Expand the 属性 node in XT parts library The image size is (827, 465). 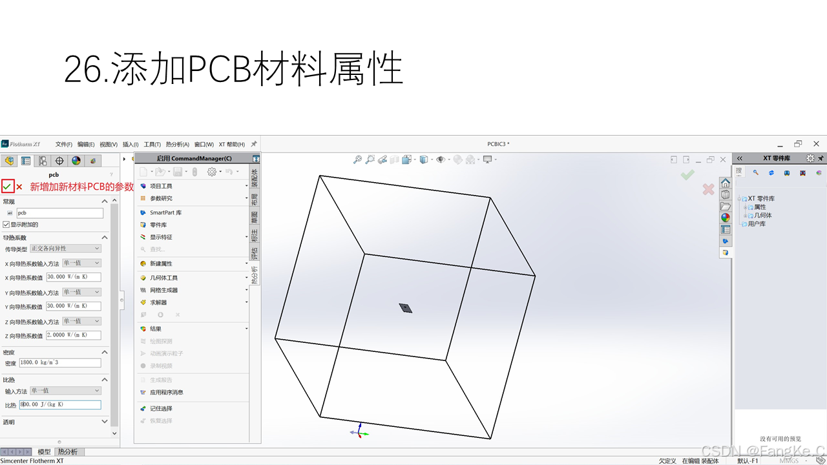pos(745,207)
